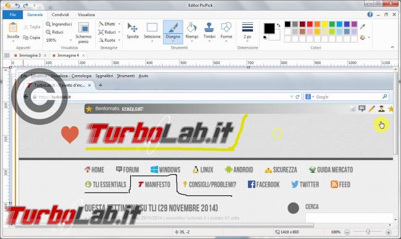
Task: Open the color wheel palette editor
Action: pos(362,38)
